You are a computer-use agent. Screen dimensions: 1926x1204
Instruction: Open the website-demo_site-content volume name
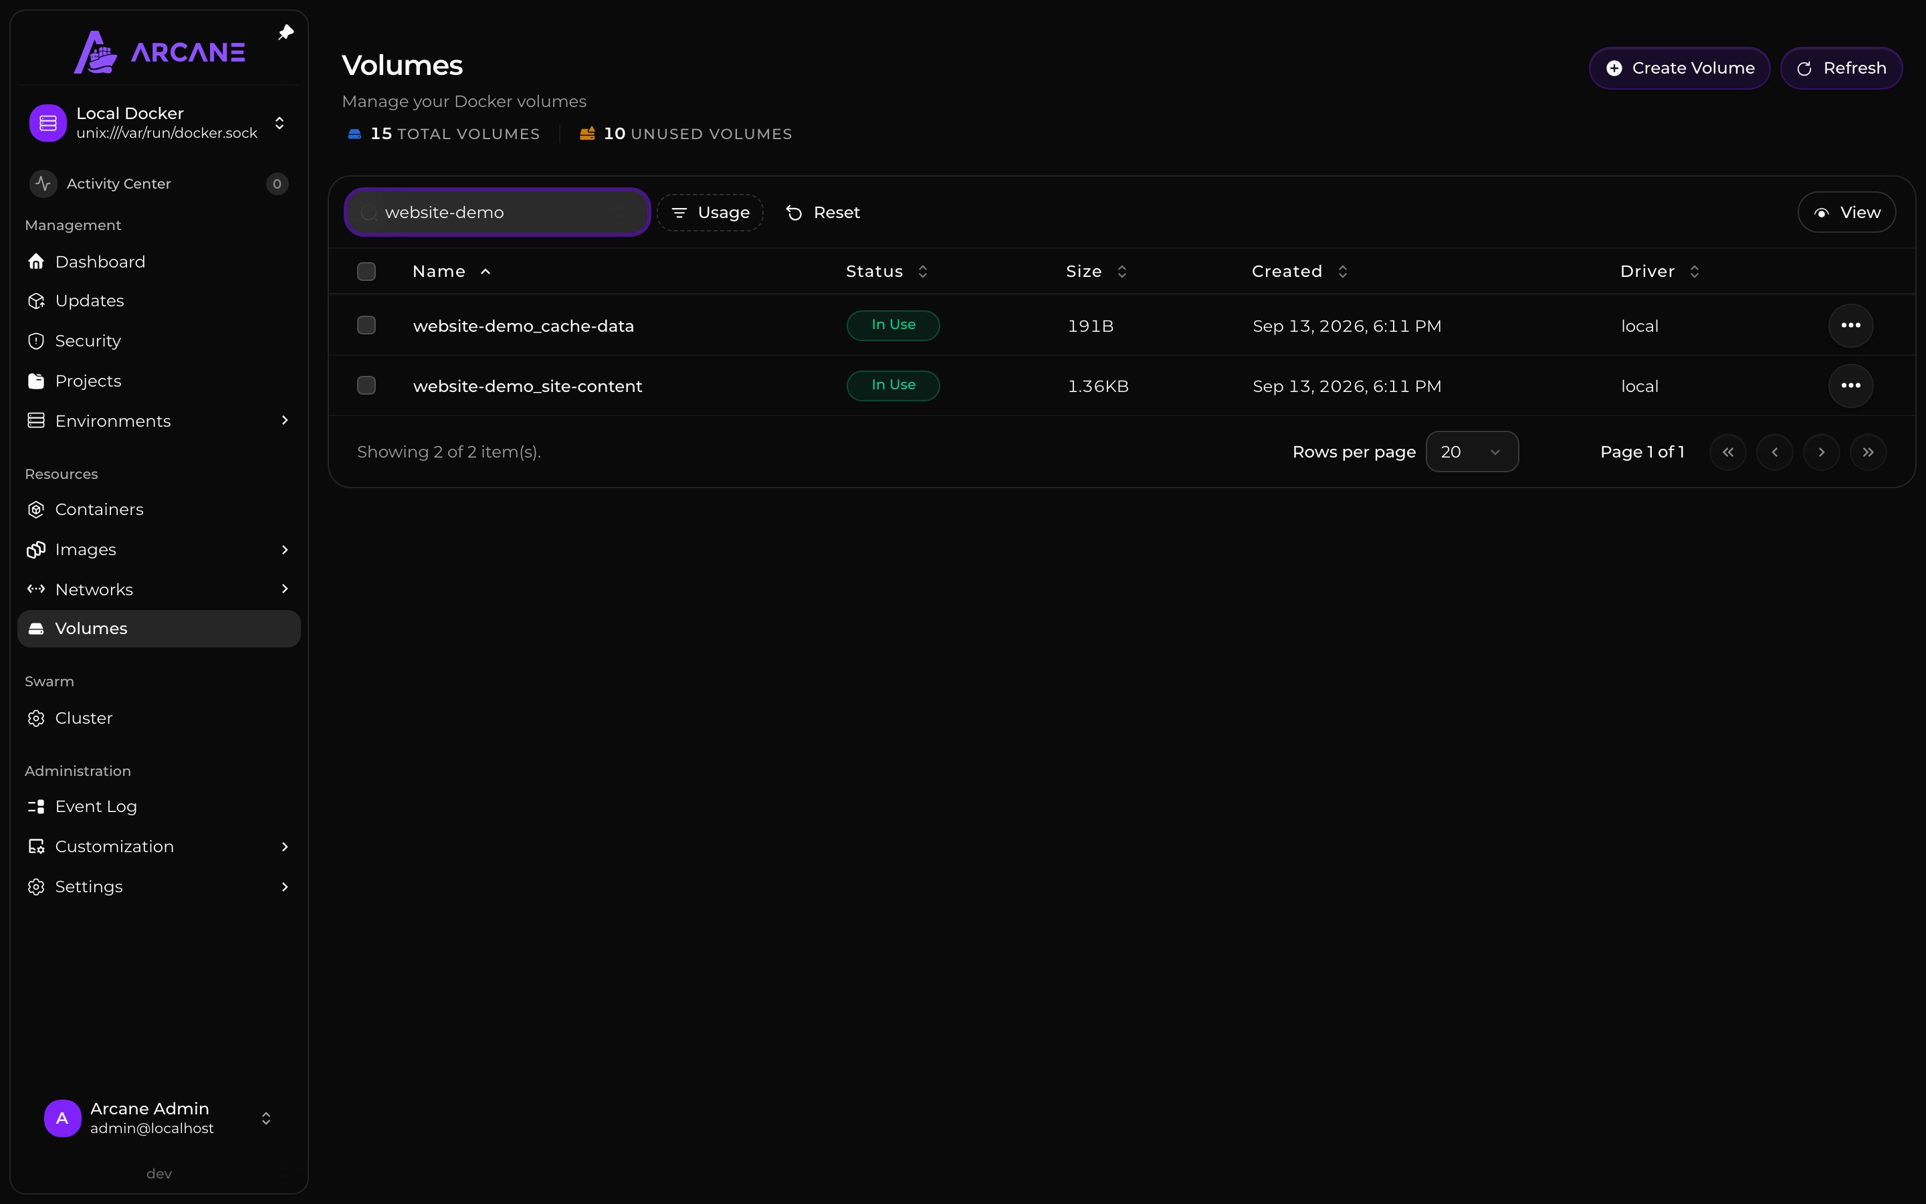coord(528,386)
